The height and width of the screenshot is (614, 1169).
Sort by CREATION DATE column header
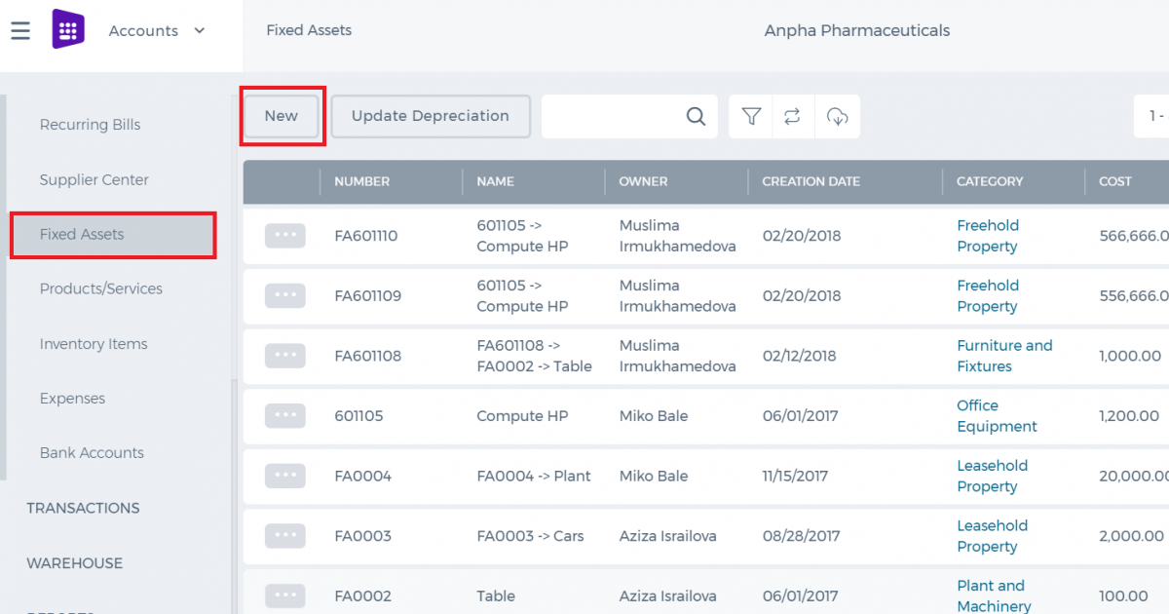click(811, 181)
